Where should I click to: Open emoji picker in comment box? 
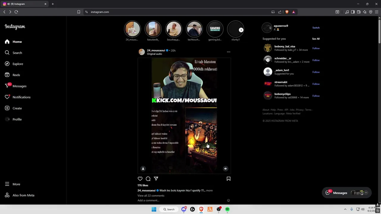coord(229,201)
